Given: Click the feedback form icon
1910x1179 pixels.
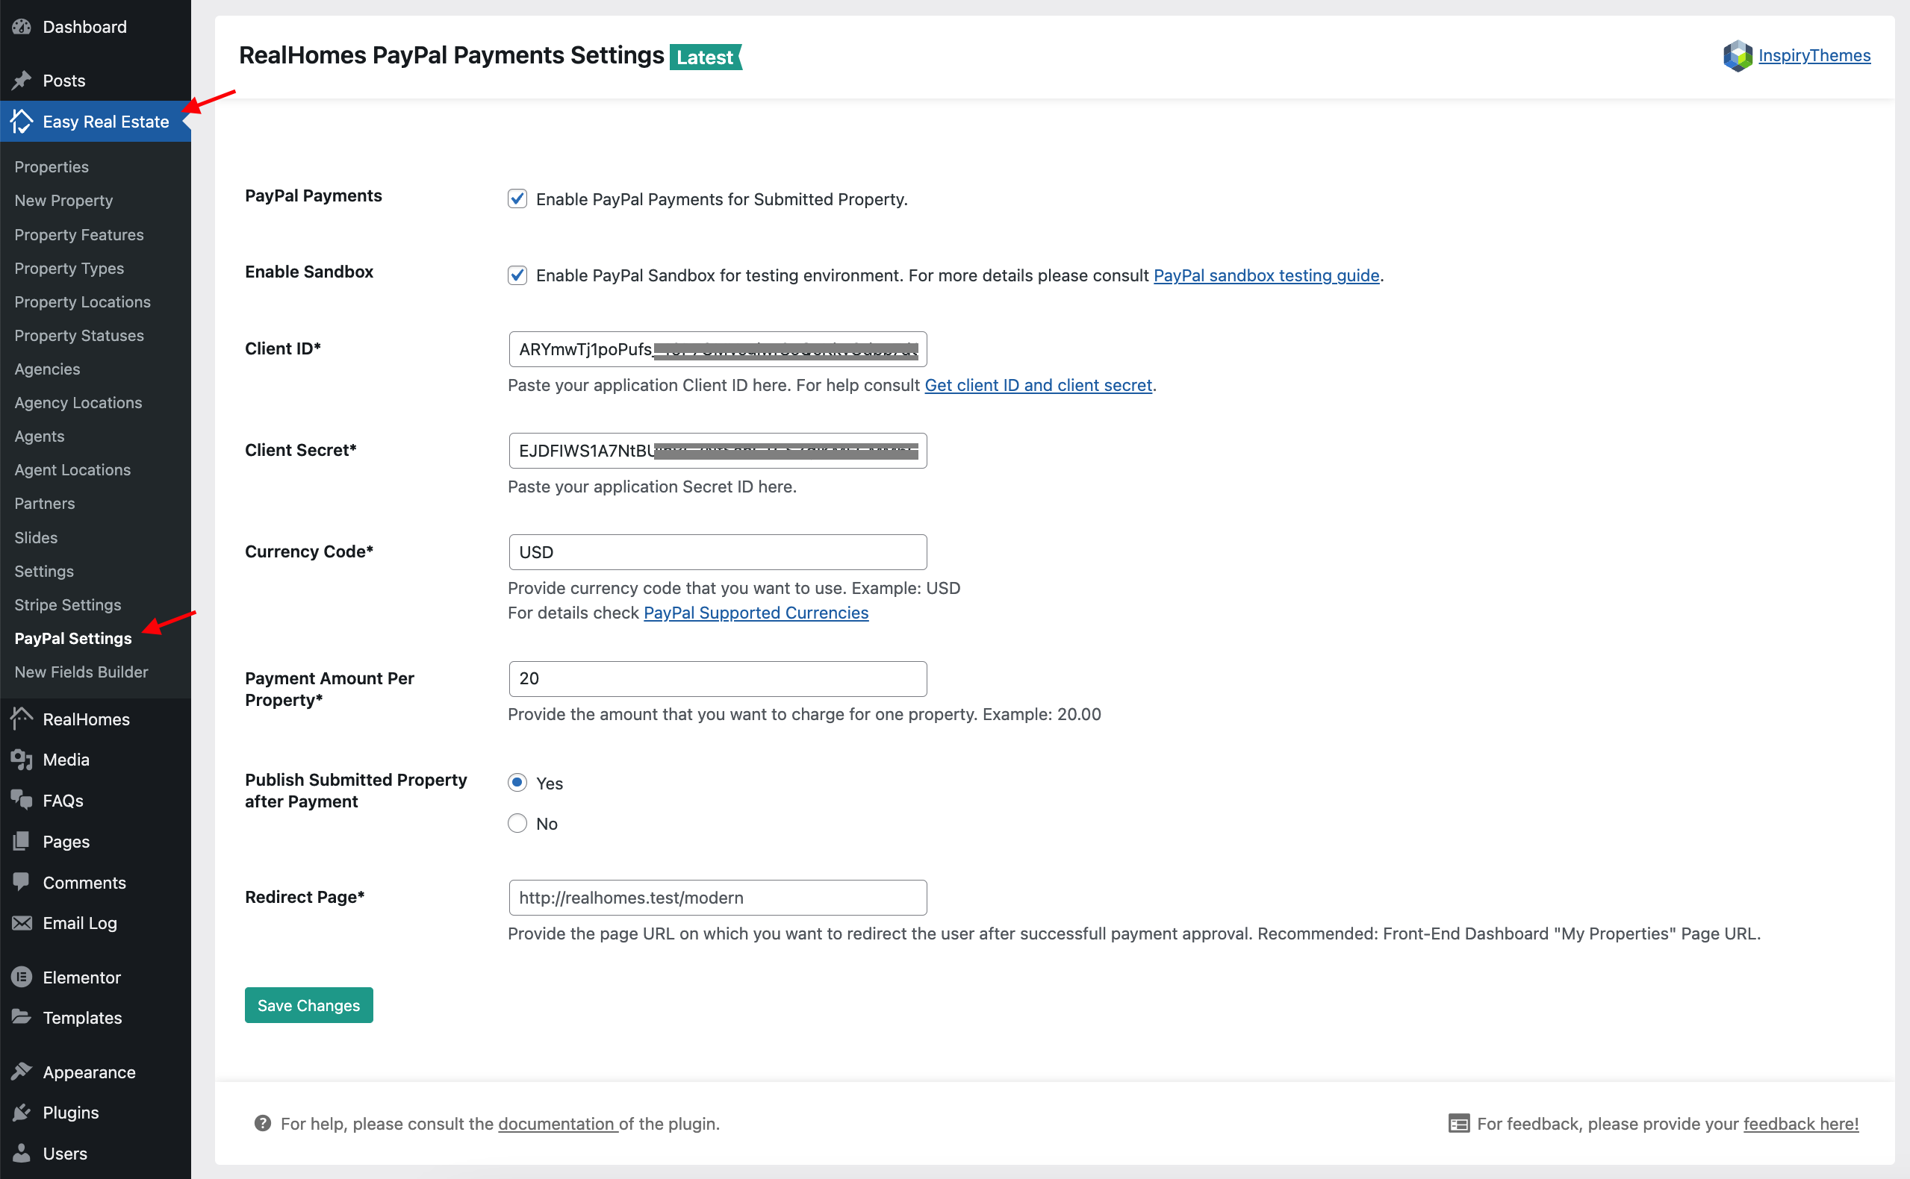Looking at the screenshot, I should [x=1459, y=1123].
